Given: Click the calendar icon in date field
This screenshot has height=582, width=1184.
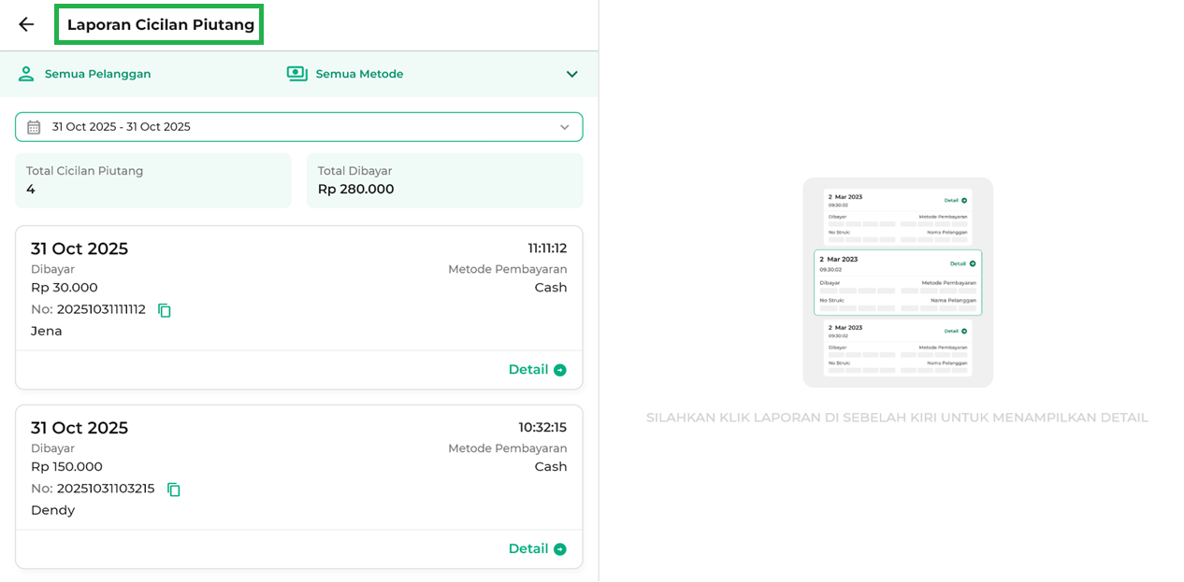Looking at the screenshot, I should 34,127.
